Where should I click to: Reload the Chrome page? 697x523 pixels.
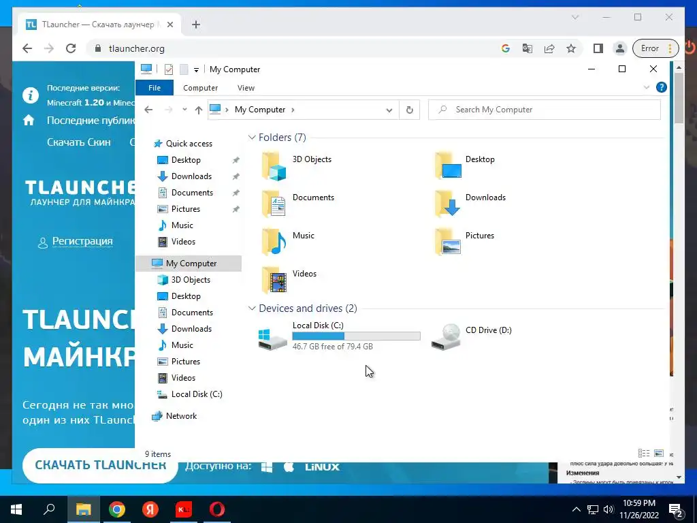[x=71, y=48]
